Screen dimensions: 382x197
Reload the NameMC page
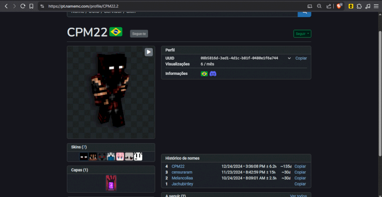[x=22, y=6]
